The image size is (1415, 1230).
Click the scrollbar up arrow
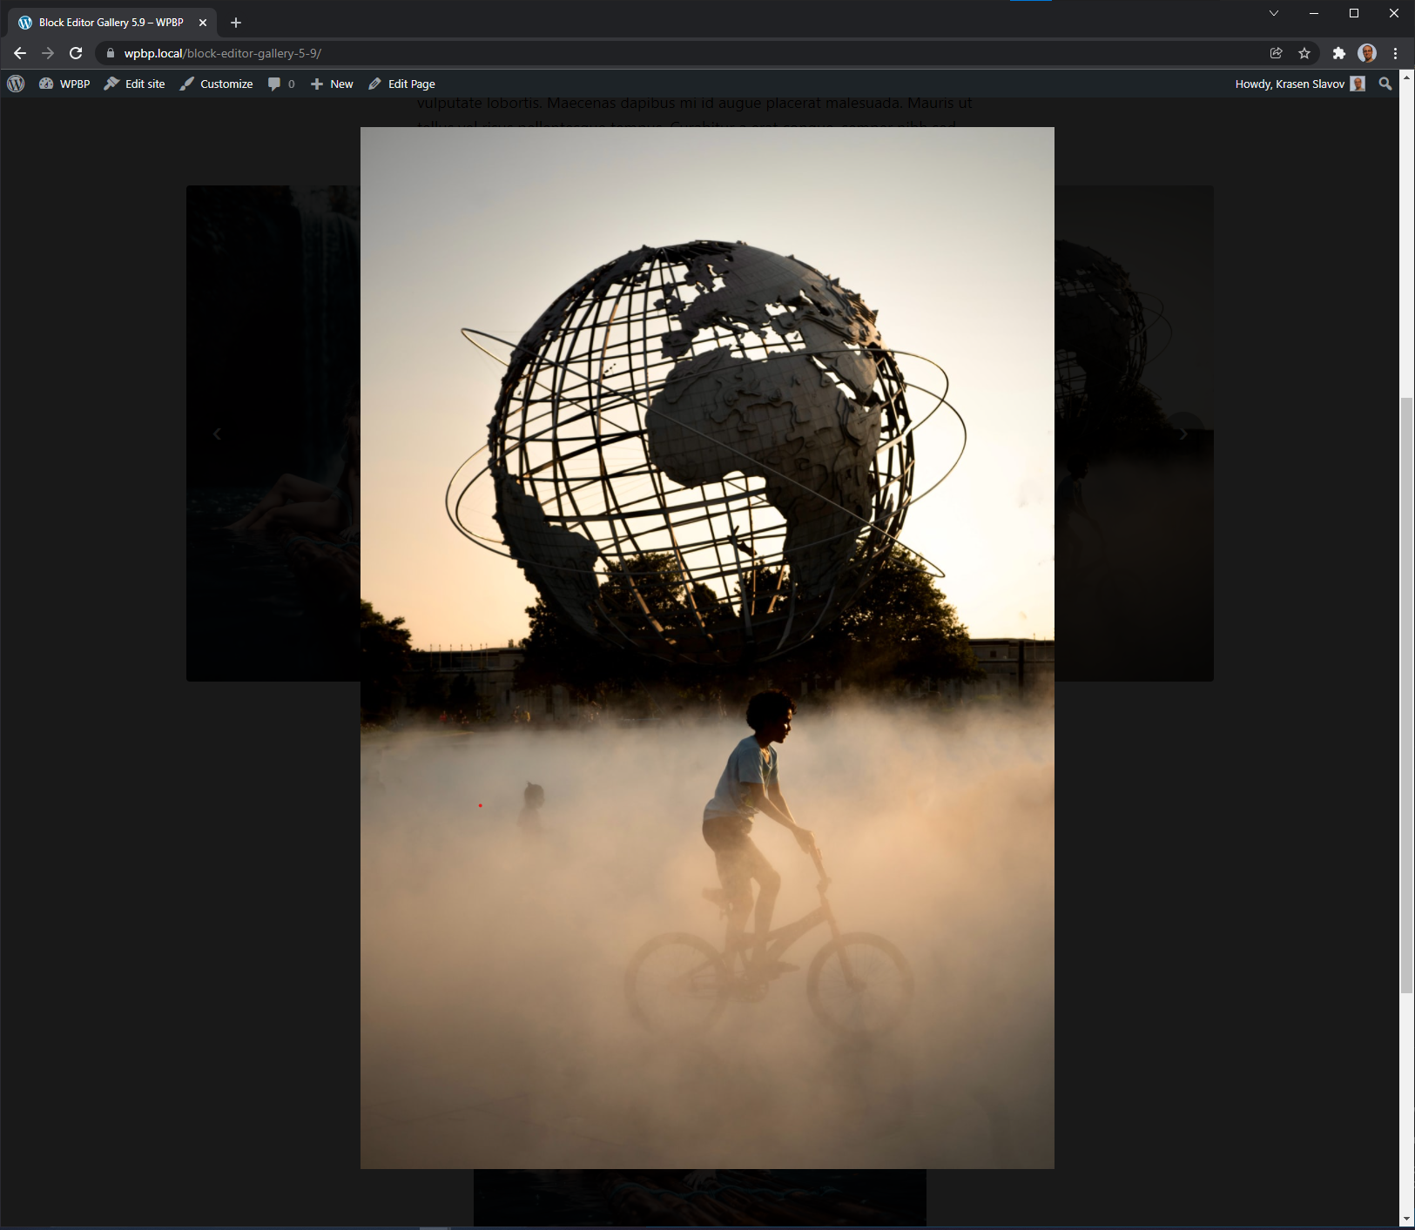[x=1407, y=77]
